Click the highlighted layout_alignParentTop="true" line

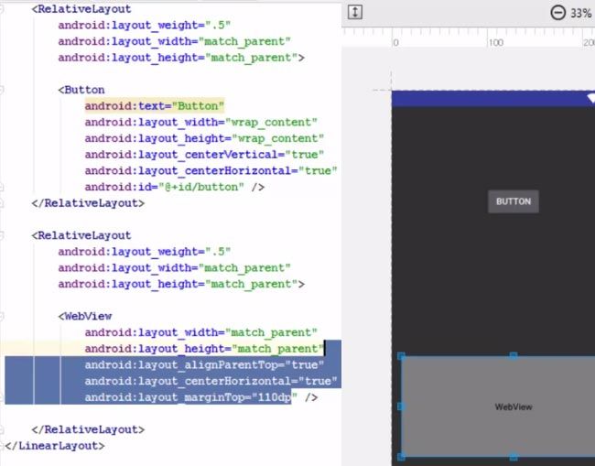(204, 365)
